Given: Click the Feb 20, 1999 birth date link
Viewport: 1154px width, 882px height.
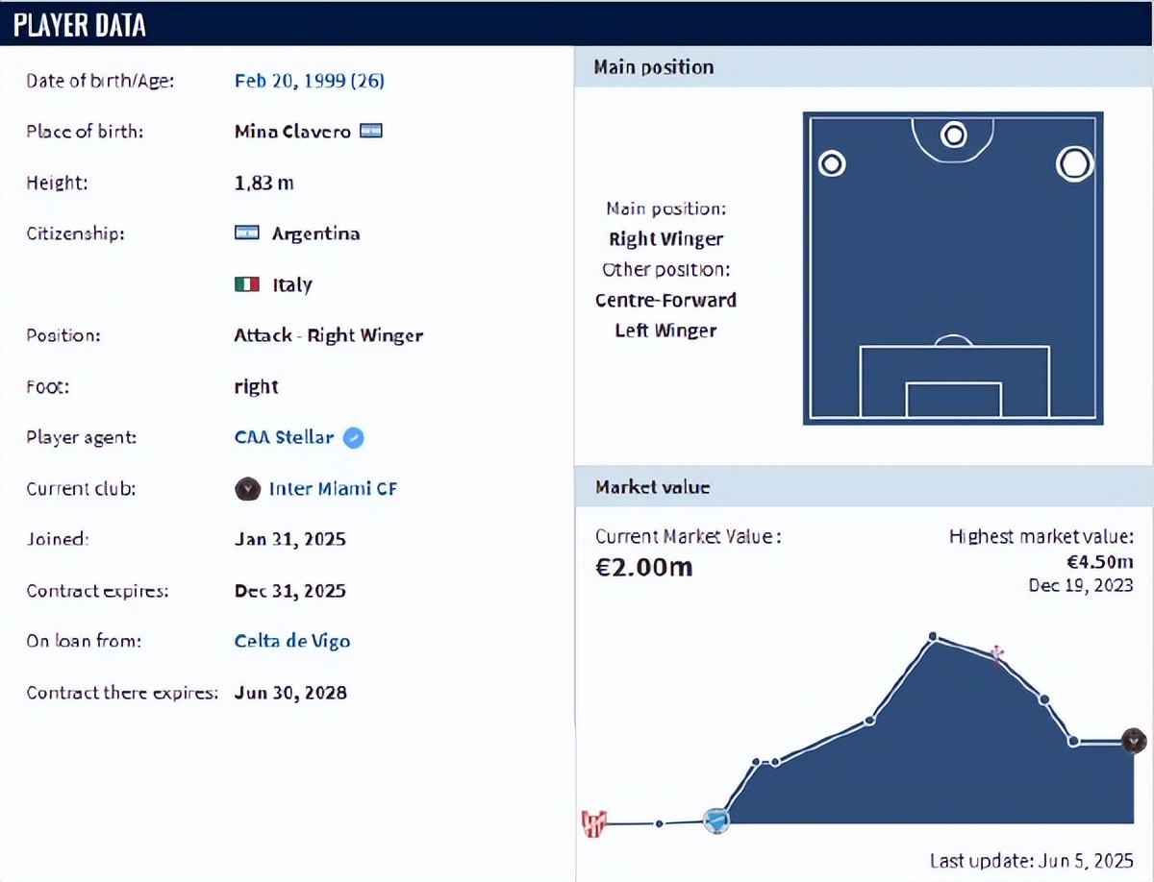Looking at the screenshot, I should pyautogui.click(x=310, y=81).
